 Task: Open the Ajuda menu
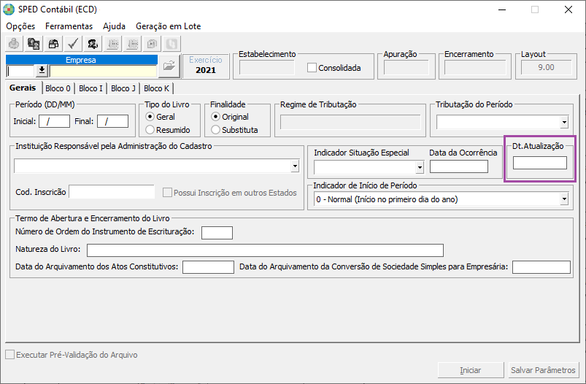115,26
